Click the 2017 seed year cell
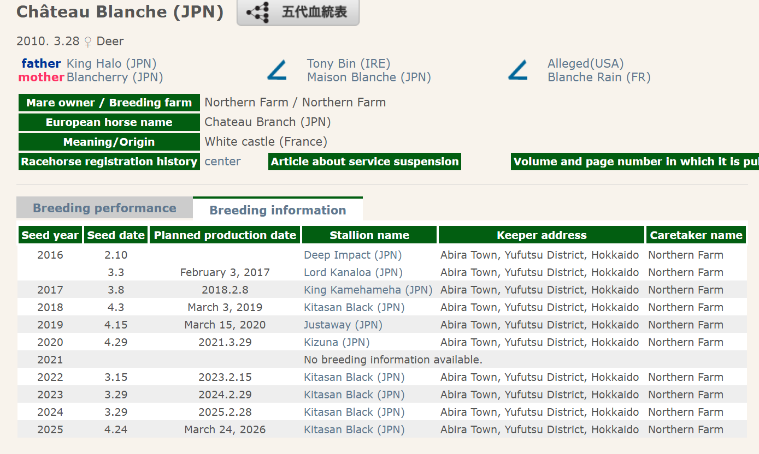 tap(50, 290)
